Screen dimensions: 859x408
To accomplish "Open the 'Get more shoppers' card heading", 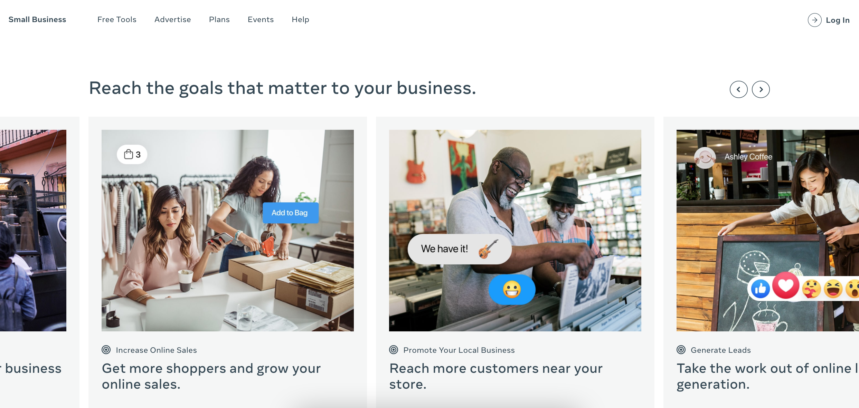I will [x=211, y=376].
